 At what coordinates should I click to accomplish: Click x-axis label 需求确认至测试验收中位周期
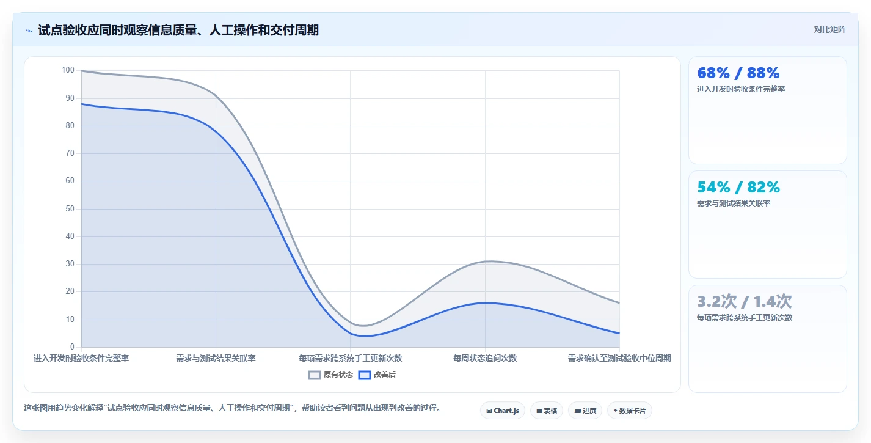[x=619, y=358]
